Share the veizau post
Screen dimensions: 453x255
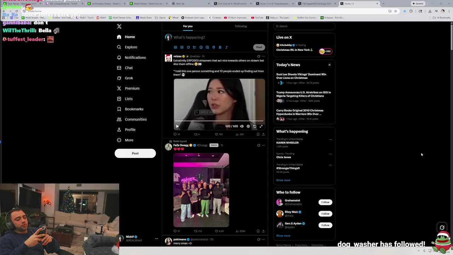[x=263, y=134]
